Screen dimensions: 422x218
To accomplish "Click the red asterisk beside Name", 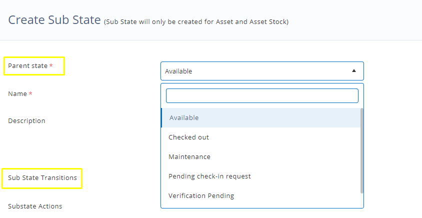I will (30, 94).
